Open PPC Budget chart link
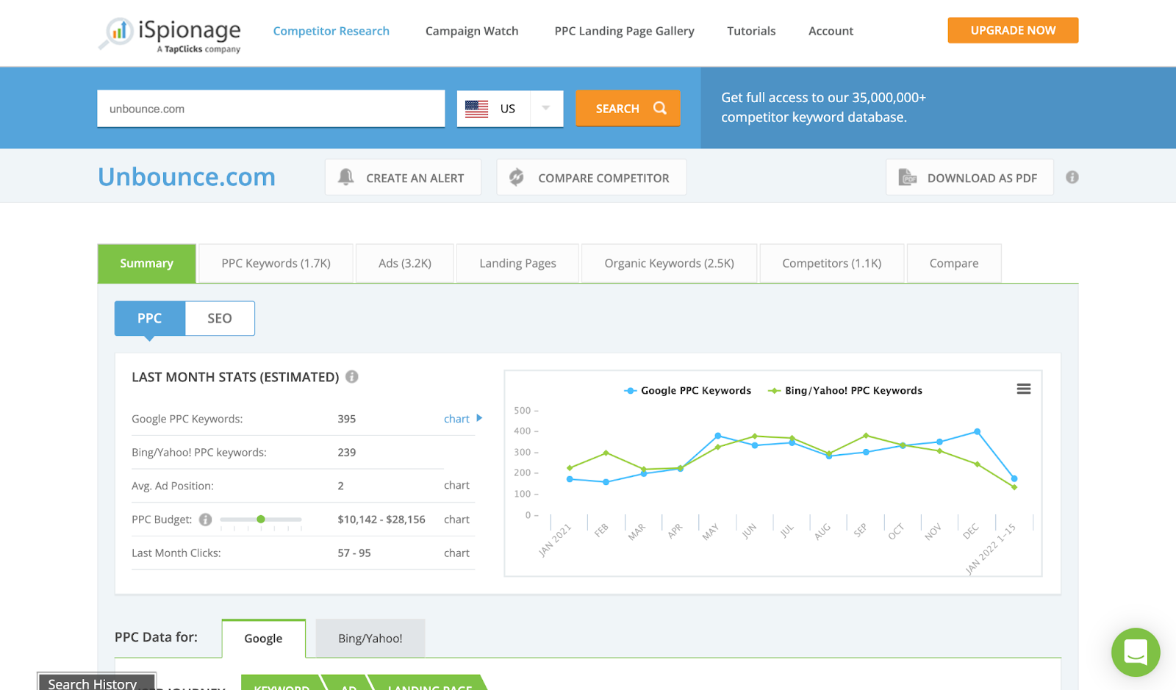Viewport: 1176px width, 690px height. click(x=456, y=520)
